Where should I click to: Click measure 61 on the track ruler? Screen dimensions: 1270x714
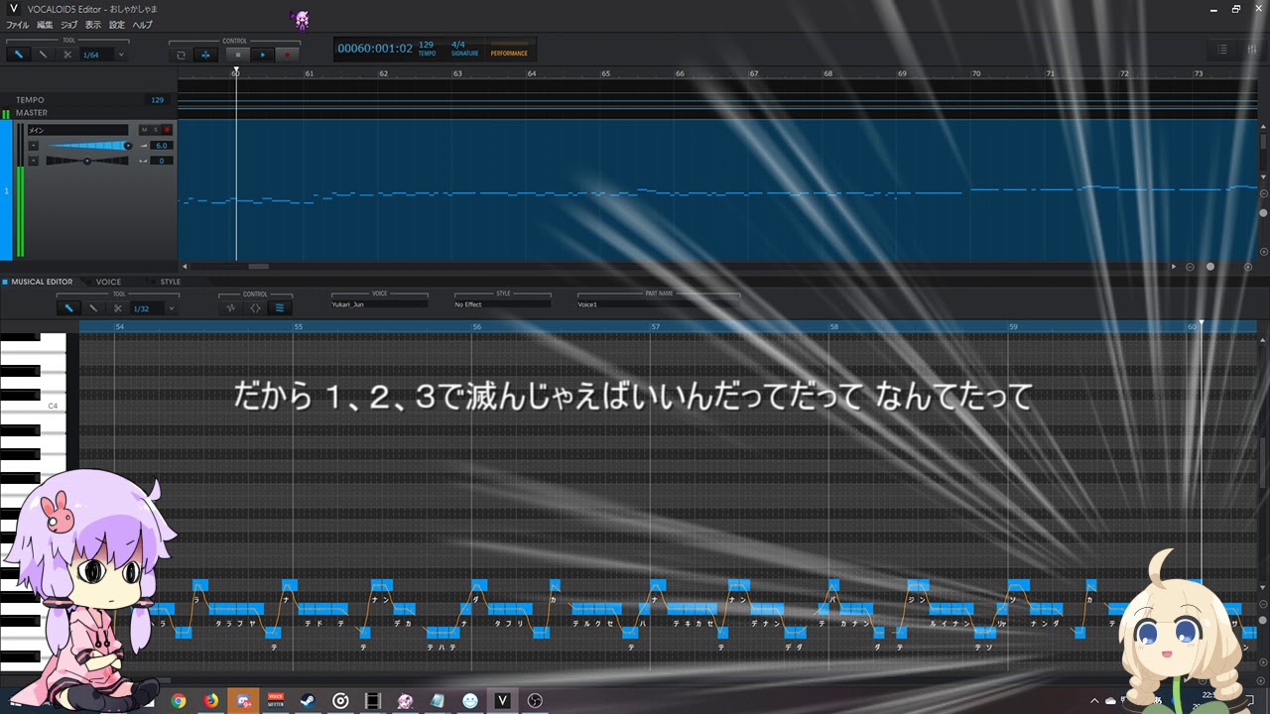[x=310, y=73]
